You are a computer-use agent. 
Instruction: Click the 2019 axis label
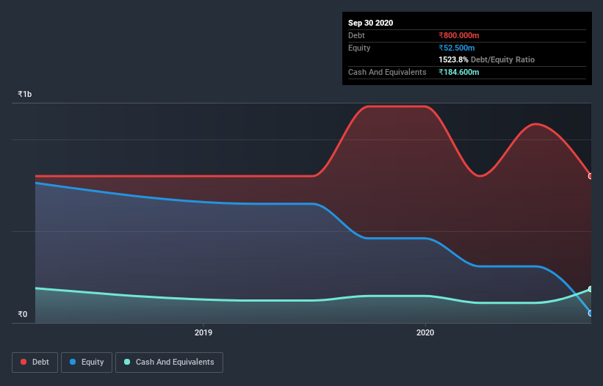[203, 332]
